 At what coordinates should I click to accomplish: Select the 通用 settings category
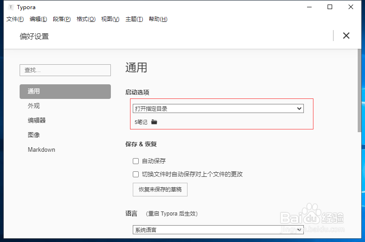point(65,91)
